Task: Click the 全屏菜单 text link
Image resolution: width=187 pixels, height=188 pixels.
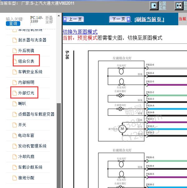Action: coord(162,6)
